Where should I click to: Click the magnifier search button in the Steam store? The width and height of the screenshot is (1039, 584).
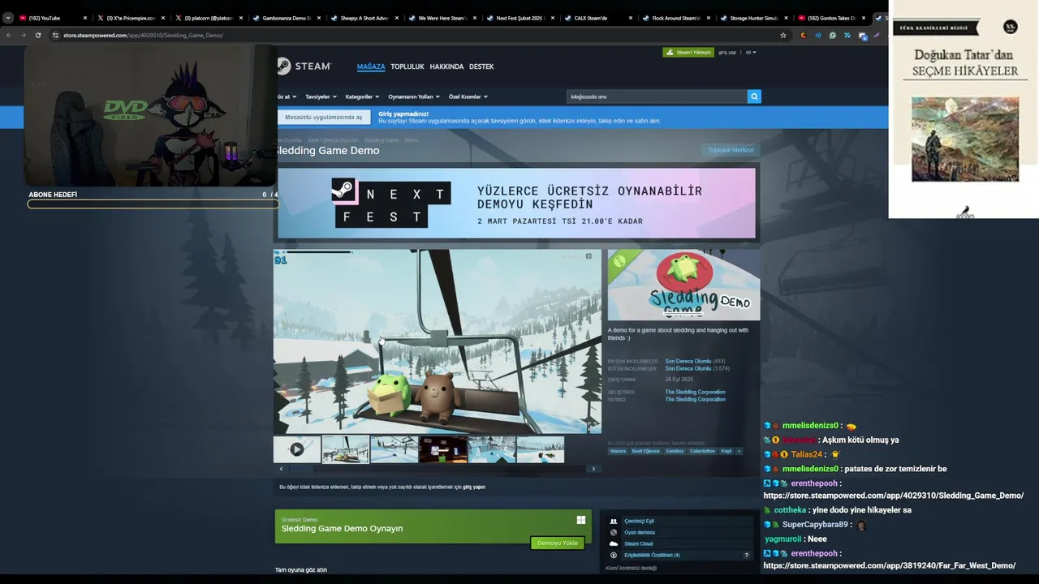tap(754, 97)
